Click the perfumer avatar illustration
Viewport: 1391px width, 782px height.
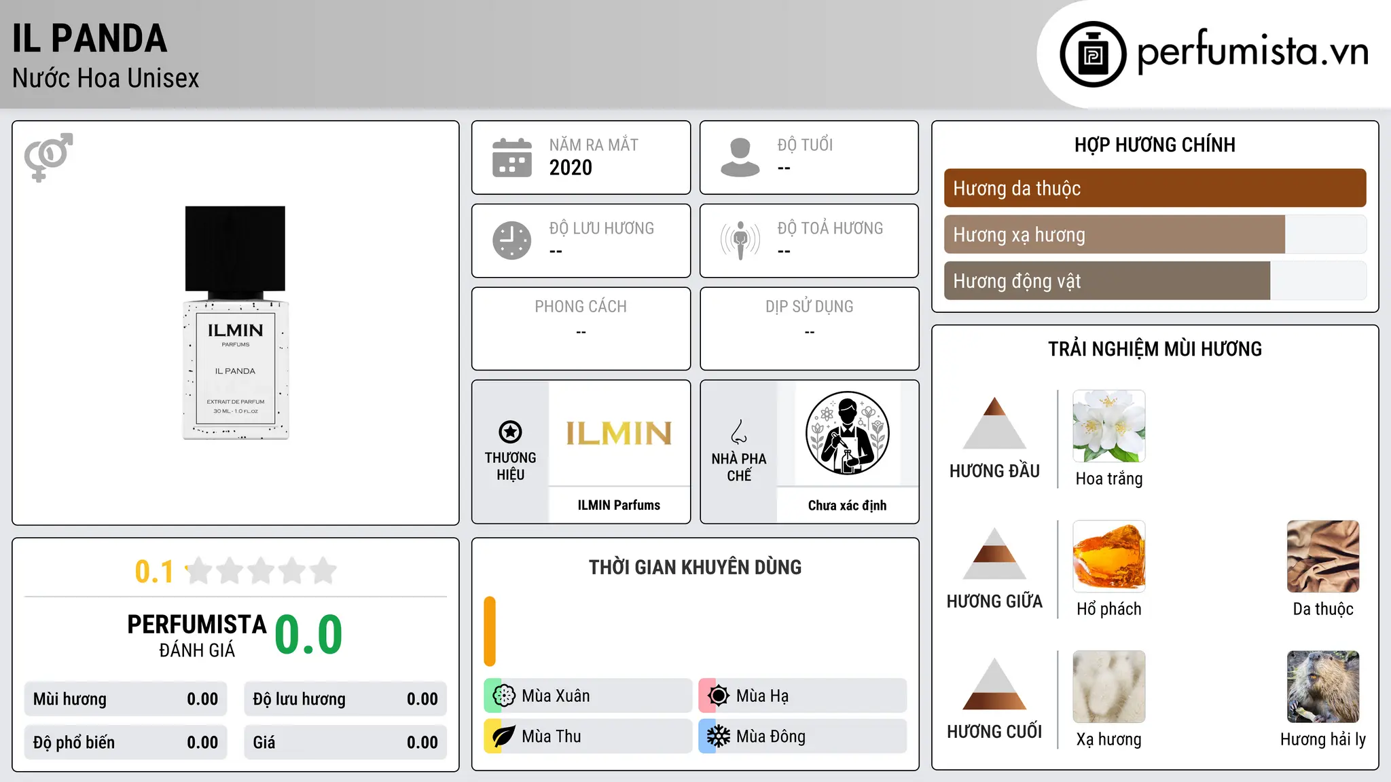[847, 433]
